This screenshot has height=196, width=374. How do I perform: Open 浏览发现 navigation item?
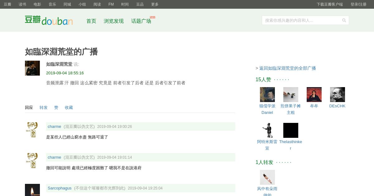[114, 21]
